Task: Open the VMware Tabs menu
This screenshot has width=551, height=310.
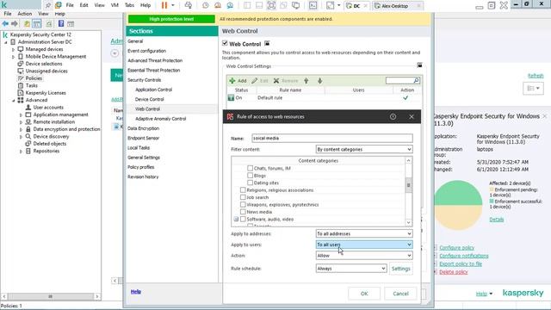Action: (x=129, y=5)
